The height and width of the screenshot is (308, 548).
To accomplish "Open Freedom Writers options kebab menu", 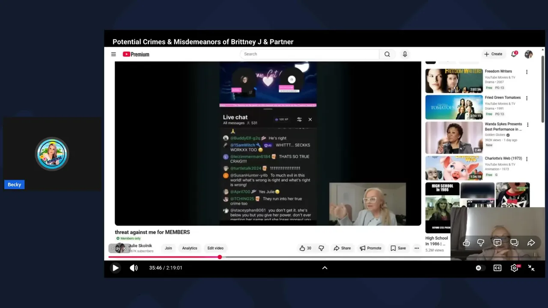I will coord(527,72).
